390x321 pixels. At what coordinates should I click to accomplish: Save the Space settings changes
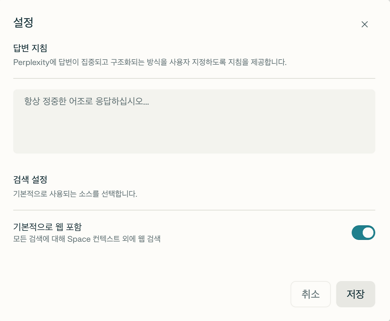(x=356, y=294)
